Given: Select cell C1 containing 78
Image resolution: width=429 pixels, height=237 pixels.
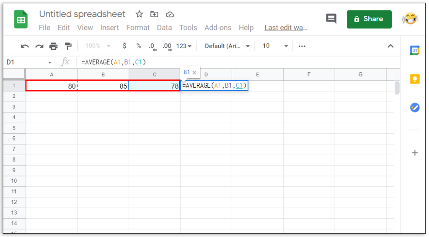Looking at the screenshot, I should [155, 86].
